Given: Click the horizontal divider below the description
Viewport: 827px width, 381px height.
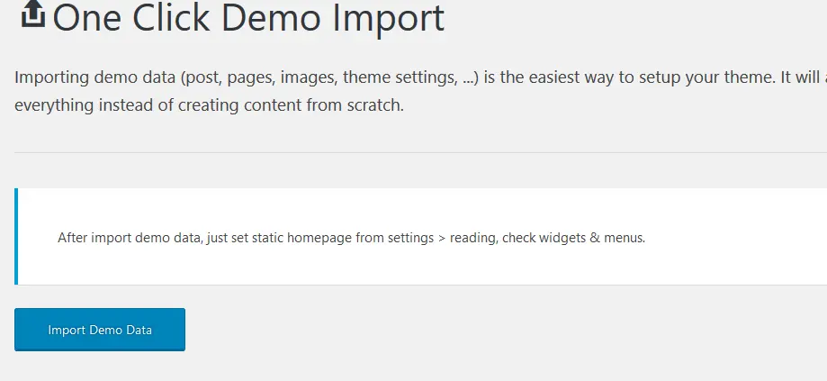Looking at the screenshot, I should tap(420, 152).
